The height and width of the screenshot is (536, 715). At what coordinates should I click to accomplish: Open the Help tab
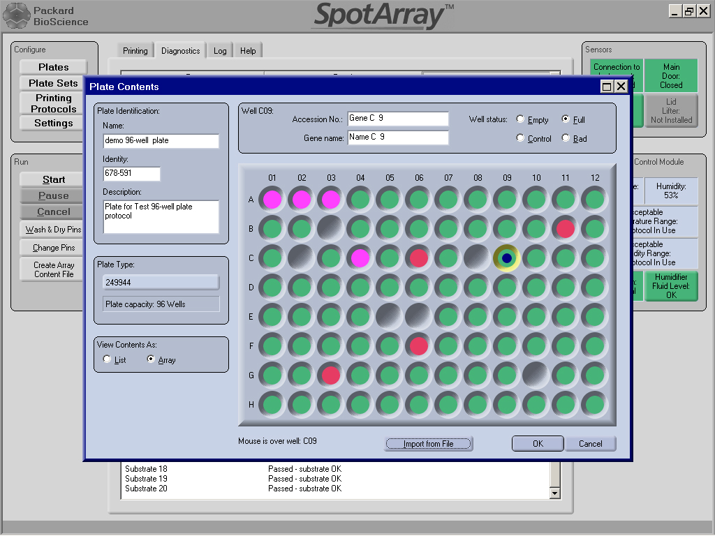(248, 50)
